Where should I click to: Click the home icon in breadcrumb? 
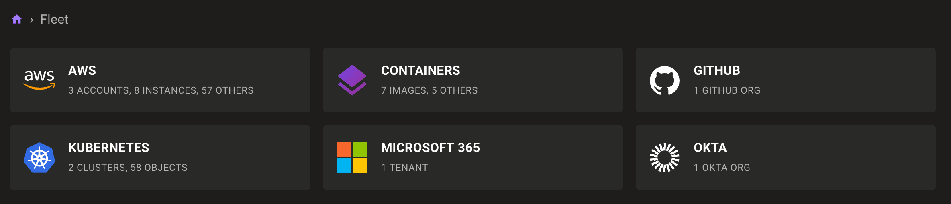(17, 19)
